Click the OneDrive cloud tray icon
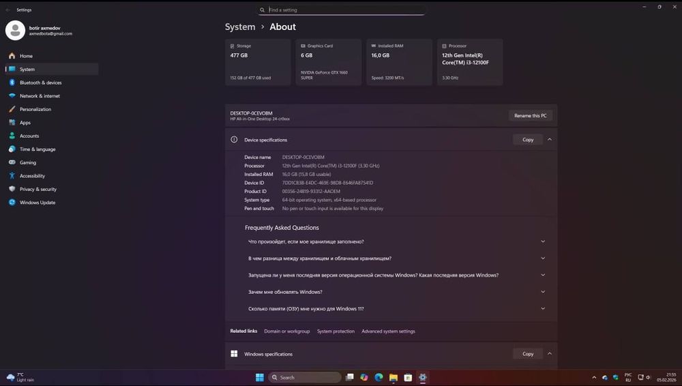Image resolution: width=682 pixels, height=386 pixels. tap(605, 377)
